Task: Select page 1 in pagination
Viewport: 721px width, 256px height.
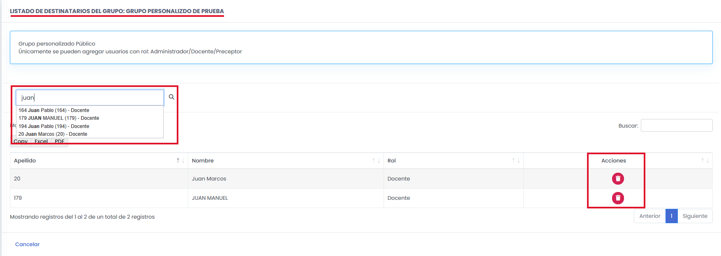Action: coord(671,216)
